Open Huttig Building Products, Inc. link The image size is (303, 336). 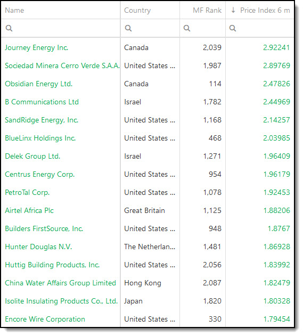53,265
